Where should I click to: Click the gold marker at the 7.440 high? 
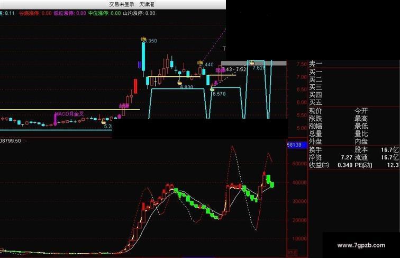(x=200, y=63)
